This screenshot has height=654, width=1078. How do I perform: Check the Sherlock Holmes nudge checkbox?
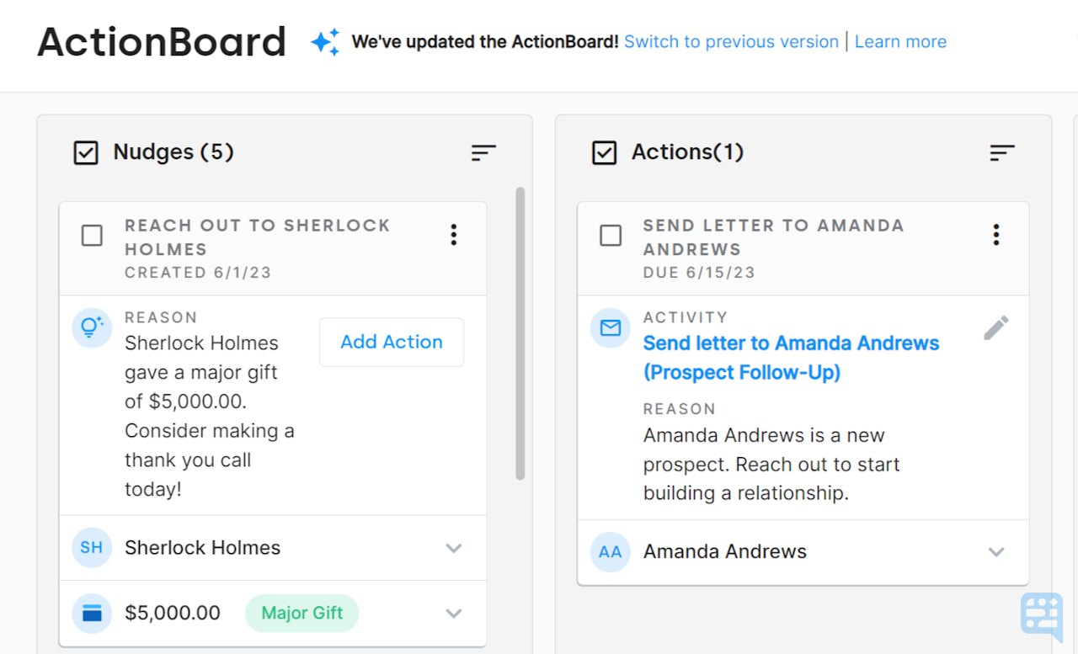point(92,236)
